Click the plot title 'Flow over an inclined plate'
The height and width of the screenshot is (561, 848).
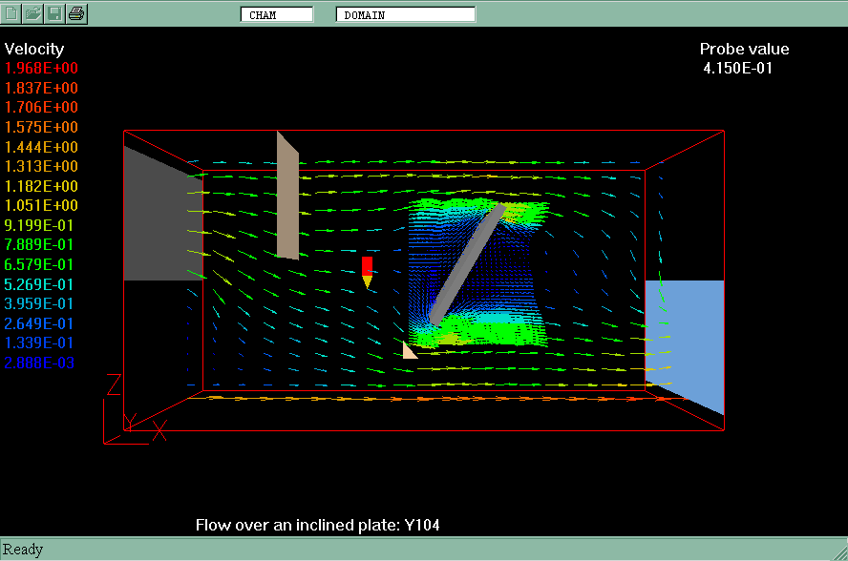(x=317, y=525)
